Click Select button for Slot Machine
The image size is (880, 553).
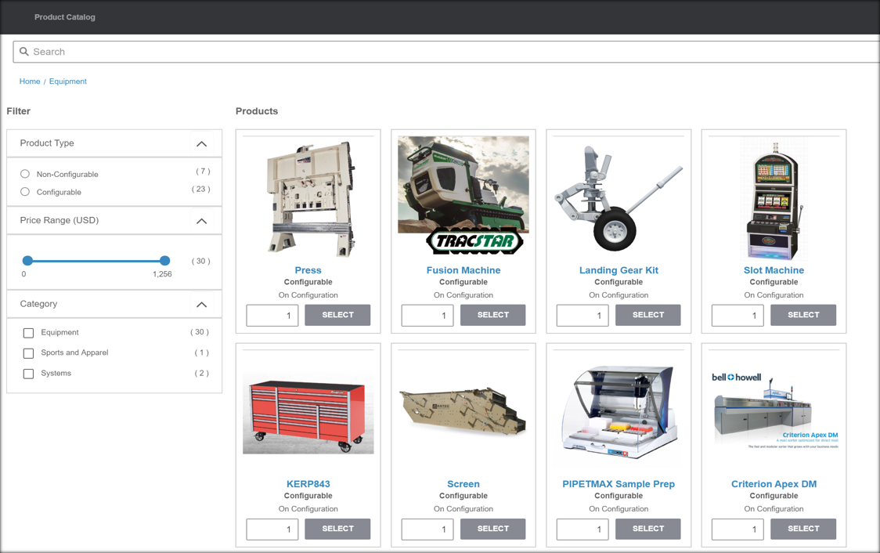click(x=803, y=315)
